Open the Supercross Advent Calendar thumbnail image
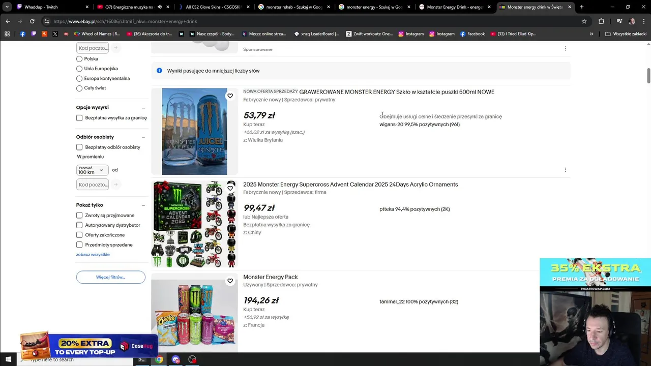This screenshot has width=651, height=366. [x=194, y=224]
